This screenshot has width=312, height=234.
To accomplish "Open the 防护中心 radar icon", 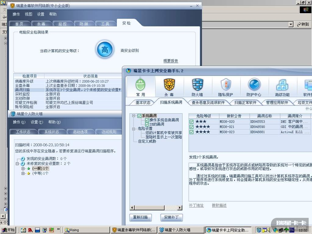I will [254, 85].
